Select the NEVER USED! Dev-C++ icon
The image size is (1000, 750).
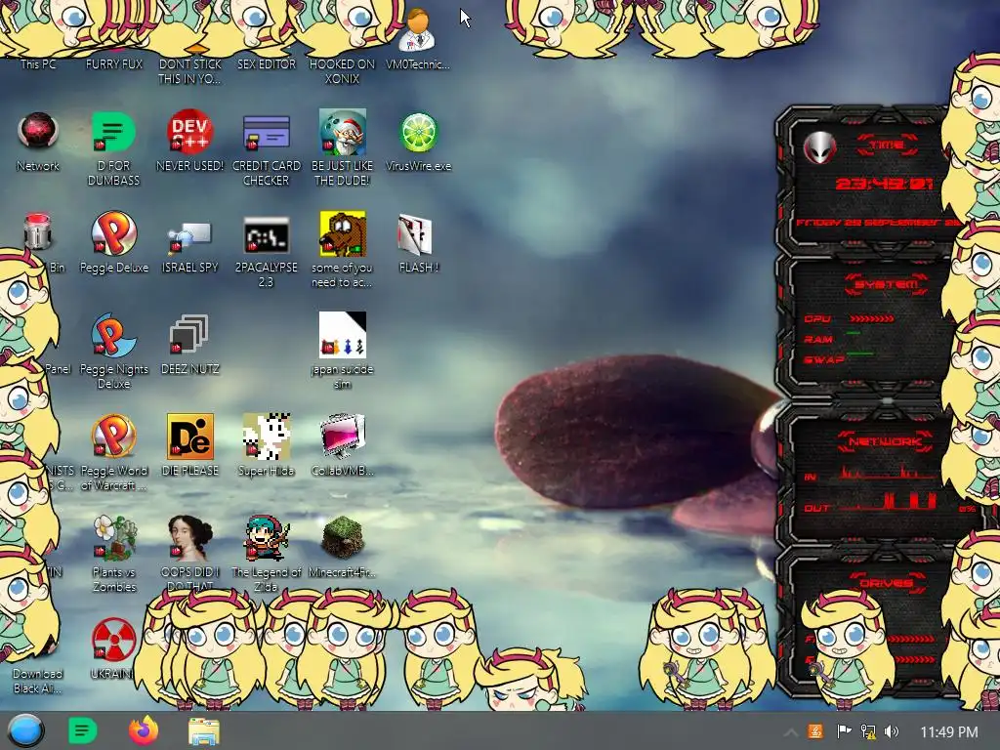pyautogui.click(x=189, y=132)
